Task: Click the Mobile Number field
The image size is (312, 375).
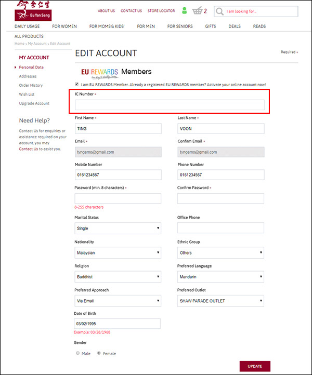Action: [x=118, y=175]
